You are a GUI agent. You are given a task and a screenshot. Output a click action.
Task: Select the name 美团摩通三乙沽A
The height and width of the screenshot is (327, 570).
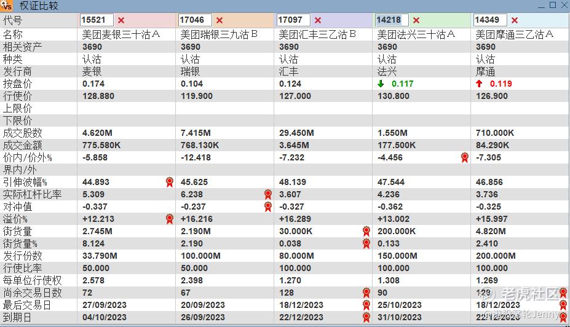tap(515, 34)
